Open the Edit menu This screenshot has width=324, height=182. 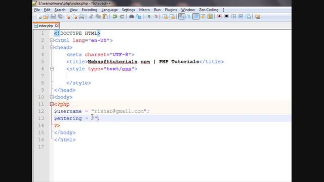pos(47,10)
